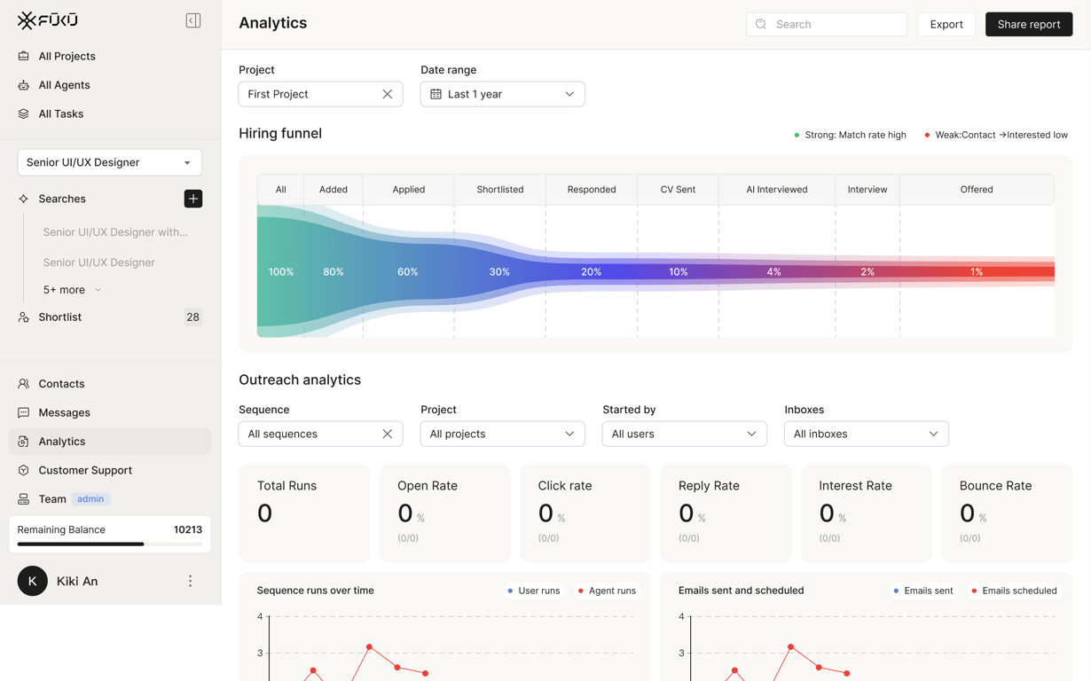Viewport: 1091px width, 681px height.
Task: Clear the All sequences selection
Action: click(388, 434)
